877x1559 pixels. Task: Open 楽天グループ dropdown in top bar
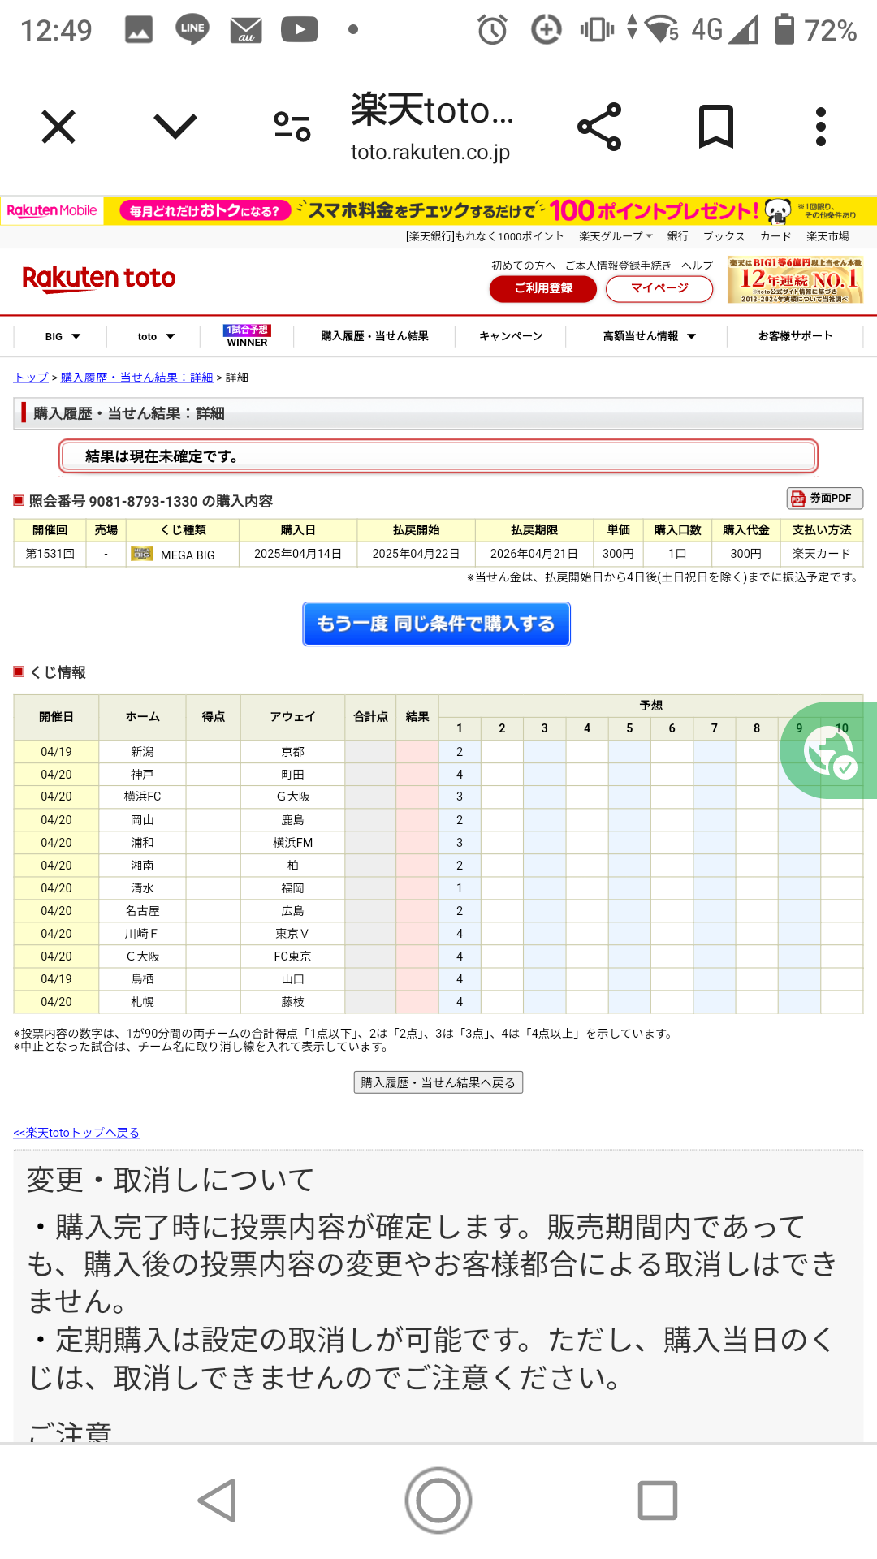[x=616, y=236]
